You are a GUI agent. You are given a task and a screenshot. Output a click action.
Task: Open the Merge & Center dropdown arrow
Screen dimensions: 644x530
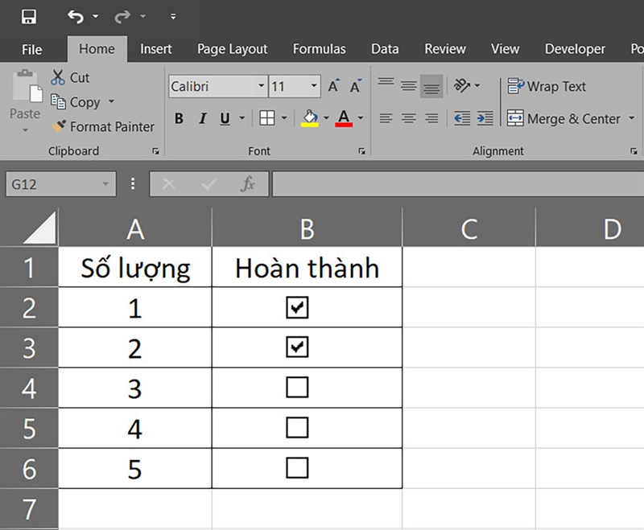point(632,118)
